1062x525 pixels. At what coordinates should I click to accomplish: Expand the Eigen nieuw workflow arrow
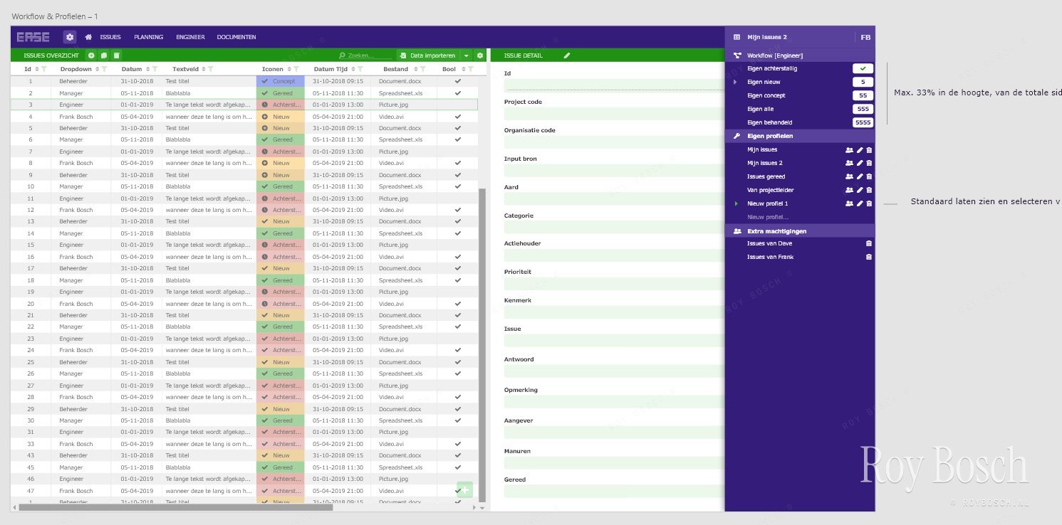click(x=735, y=83)
